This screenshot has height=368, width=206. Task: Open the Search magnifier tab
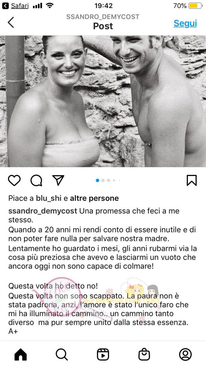point(62,355)
